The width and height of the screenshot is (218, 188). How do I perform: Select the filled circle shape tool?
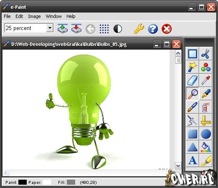point(205,134)
